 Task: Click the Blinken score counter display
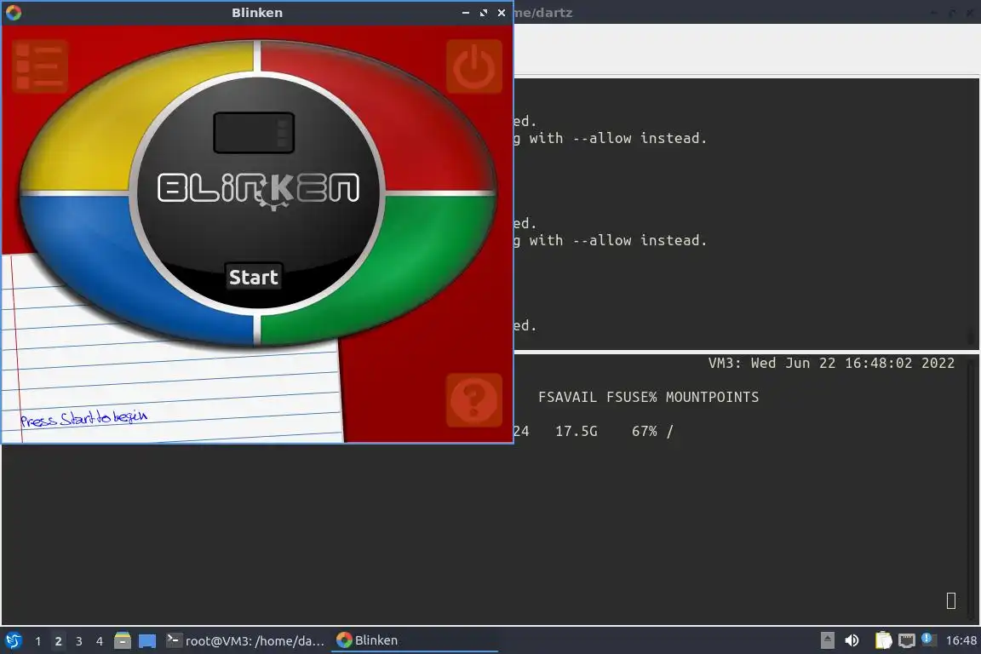[x=254, y=133]
